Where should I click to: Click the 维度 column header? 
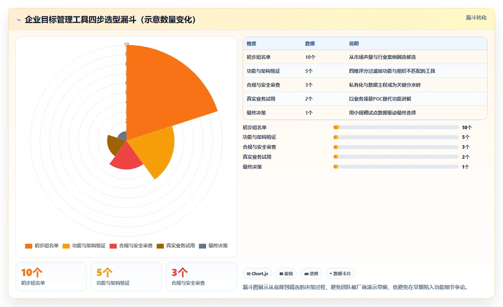coord(251,43)
